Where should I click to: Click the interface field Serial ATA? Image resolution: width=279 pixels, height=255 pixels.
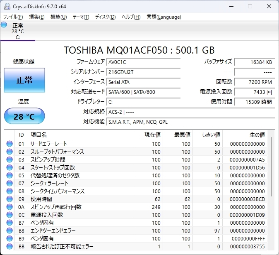point(143,82)
